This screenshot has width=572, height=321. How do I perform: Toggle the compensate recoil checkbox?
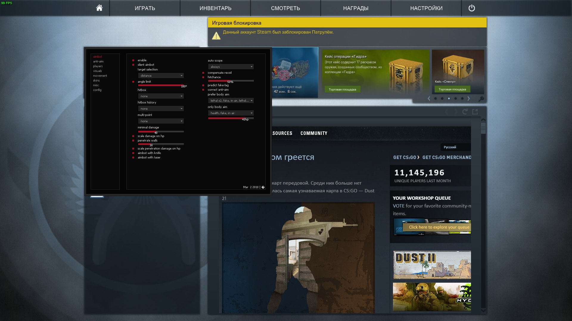click(203, 73)
